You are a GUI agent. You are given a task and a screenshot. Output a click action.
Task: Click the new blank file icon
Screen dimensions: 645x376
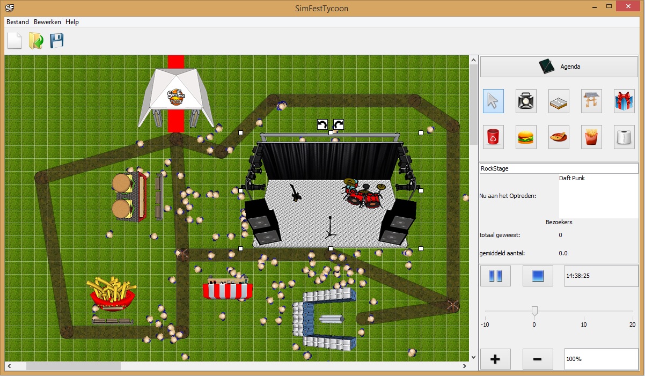tap(14, 41)
